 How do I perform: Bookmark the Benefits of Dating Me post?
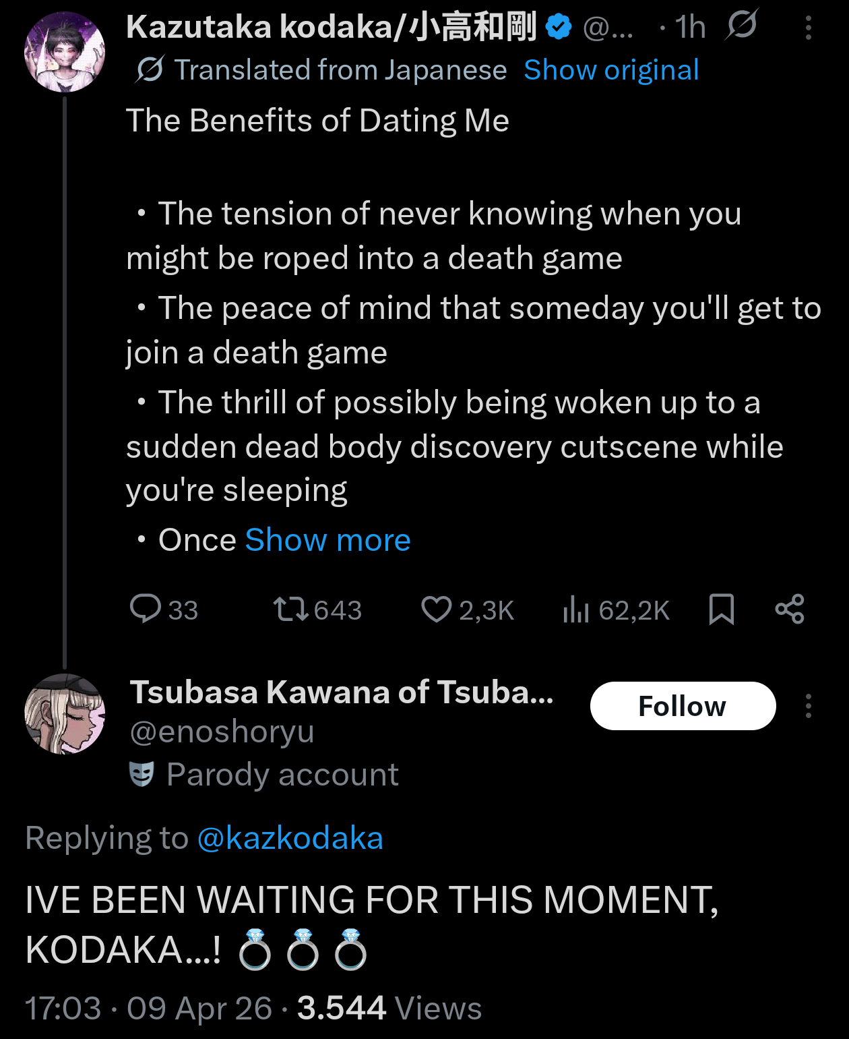coord(721,609)
